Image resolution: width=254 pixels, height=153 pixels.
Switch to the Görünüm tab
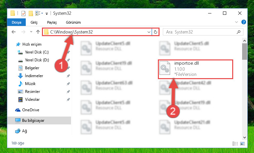73,22
